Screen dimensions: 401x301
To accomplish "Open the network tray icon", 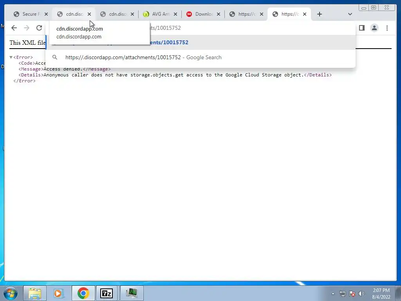I will [342, 294].
